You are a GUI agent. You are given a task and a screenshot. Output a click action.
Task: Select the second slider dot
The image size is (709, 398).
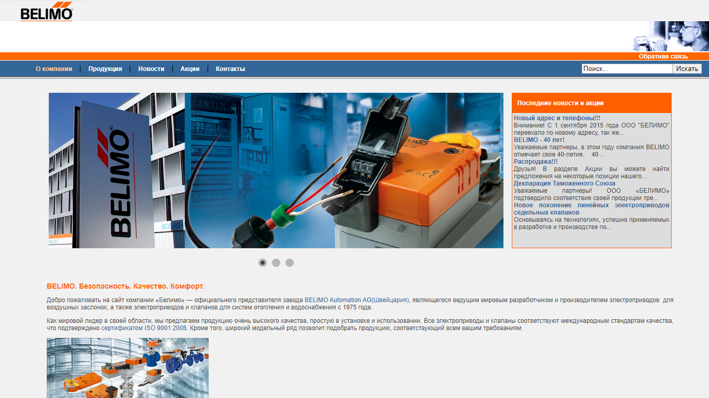pyautogui.click(x=276, y=263)
